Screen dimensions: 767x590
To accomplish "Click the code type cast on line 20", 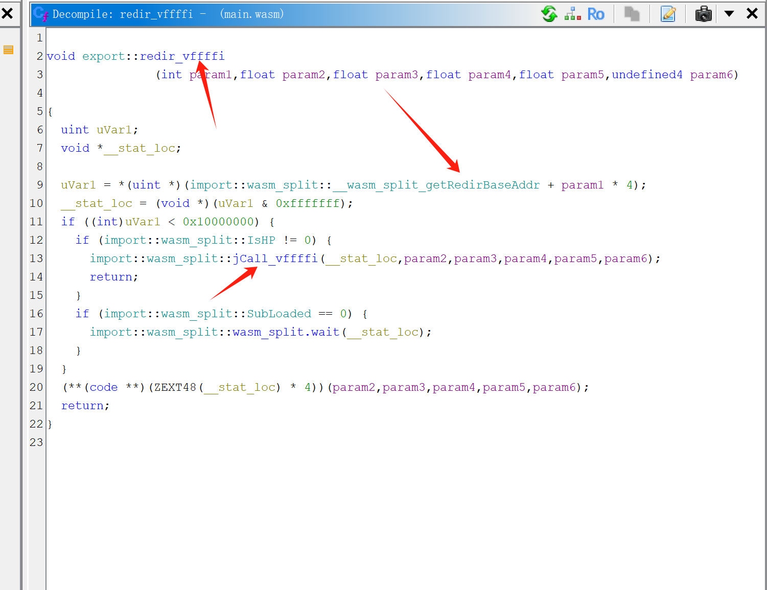I will [x=104, y=387].
